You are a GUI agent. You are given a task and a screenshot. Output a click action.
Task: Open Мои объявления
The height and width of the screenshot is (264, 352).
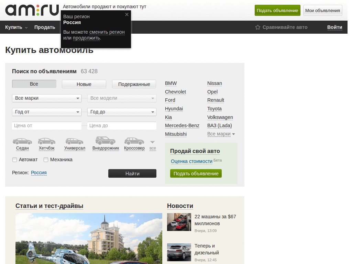pyautogui.click(x=322, y=10)
